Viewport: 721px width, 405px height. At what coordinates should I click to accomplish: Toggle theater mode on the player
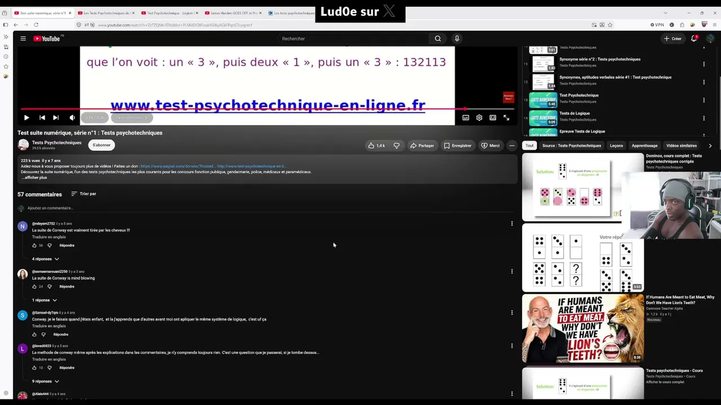[x=493, y=118]
